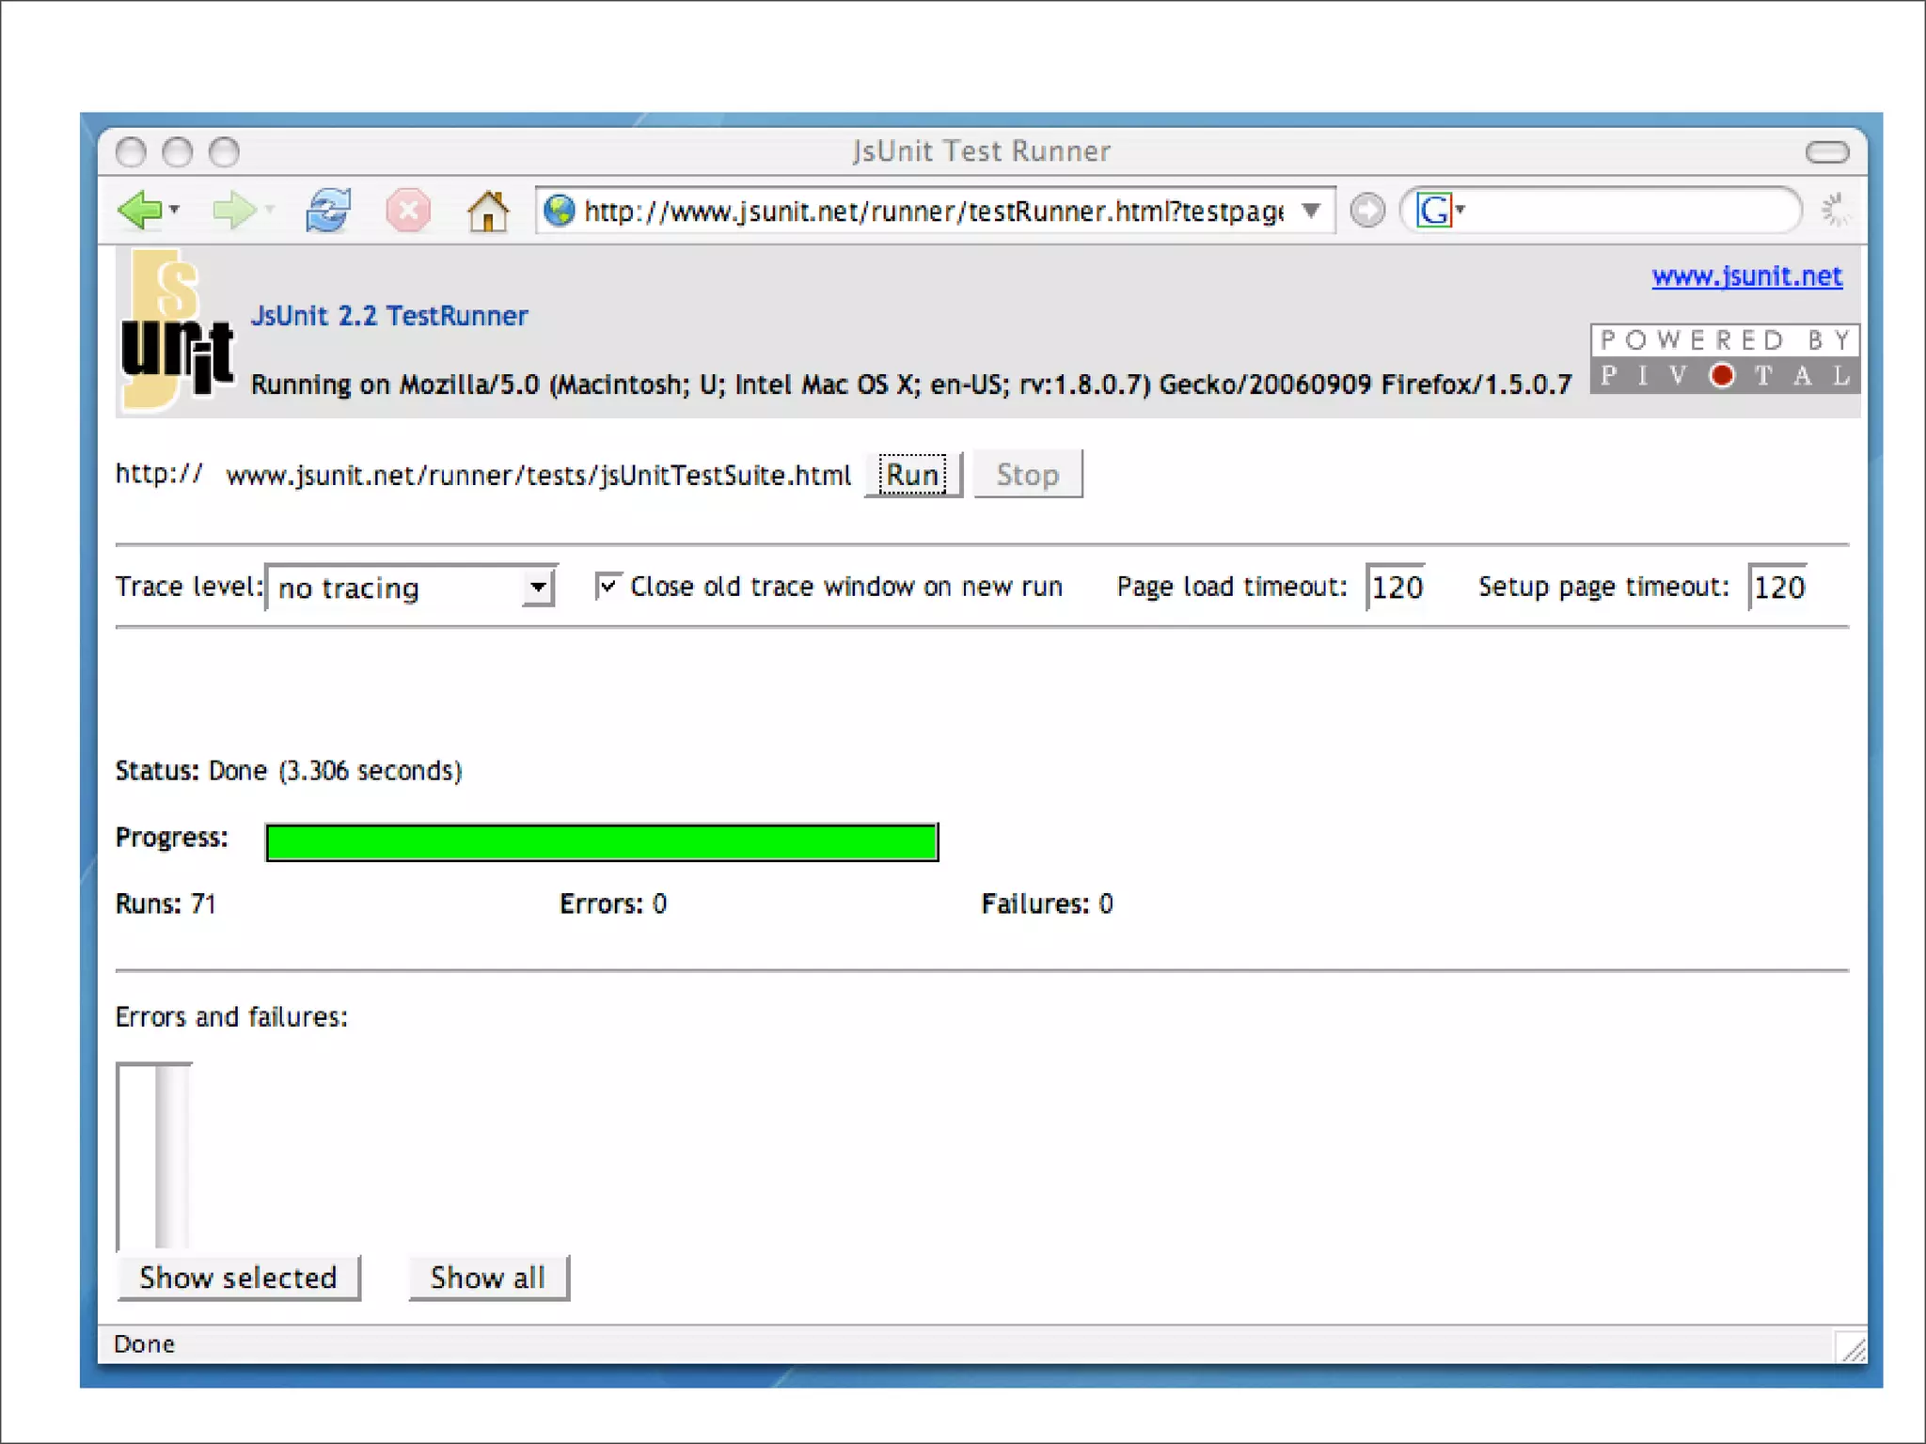Open the www.jsunit.net link
This screenshot has height=1444, width=1926.
click(1746, 275)
